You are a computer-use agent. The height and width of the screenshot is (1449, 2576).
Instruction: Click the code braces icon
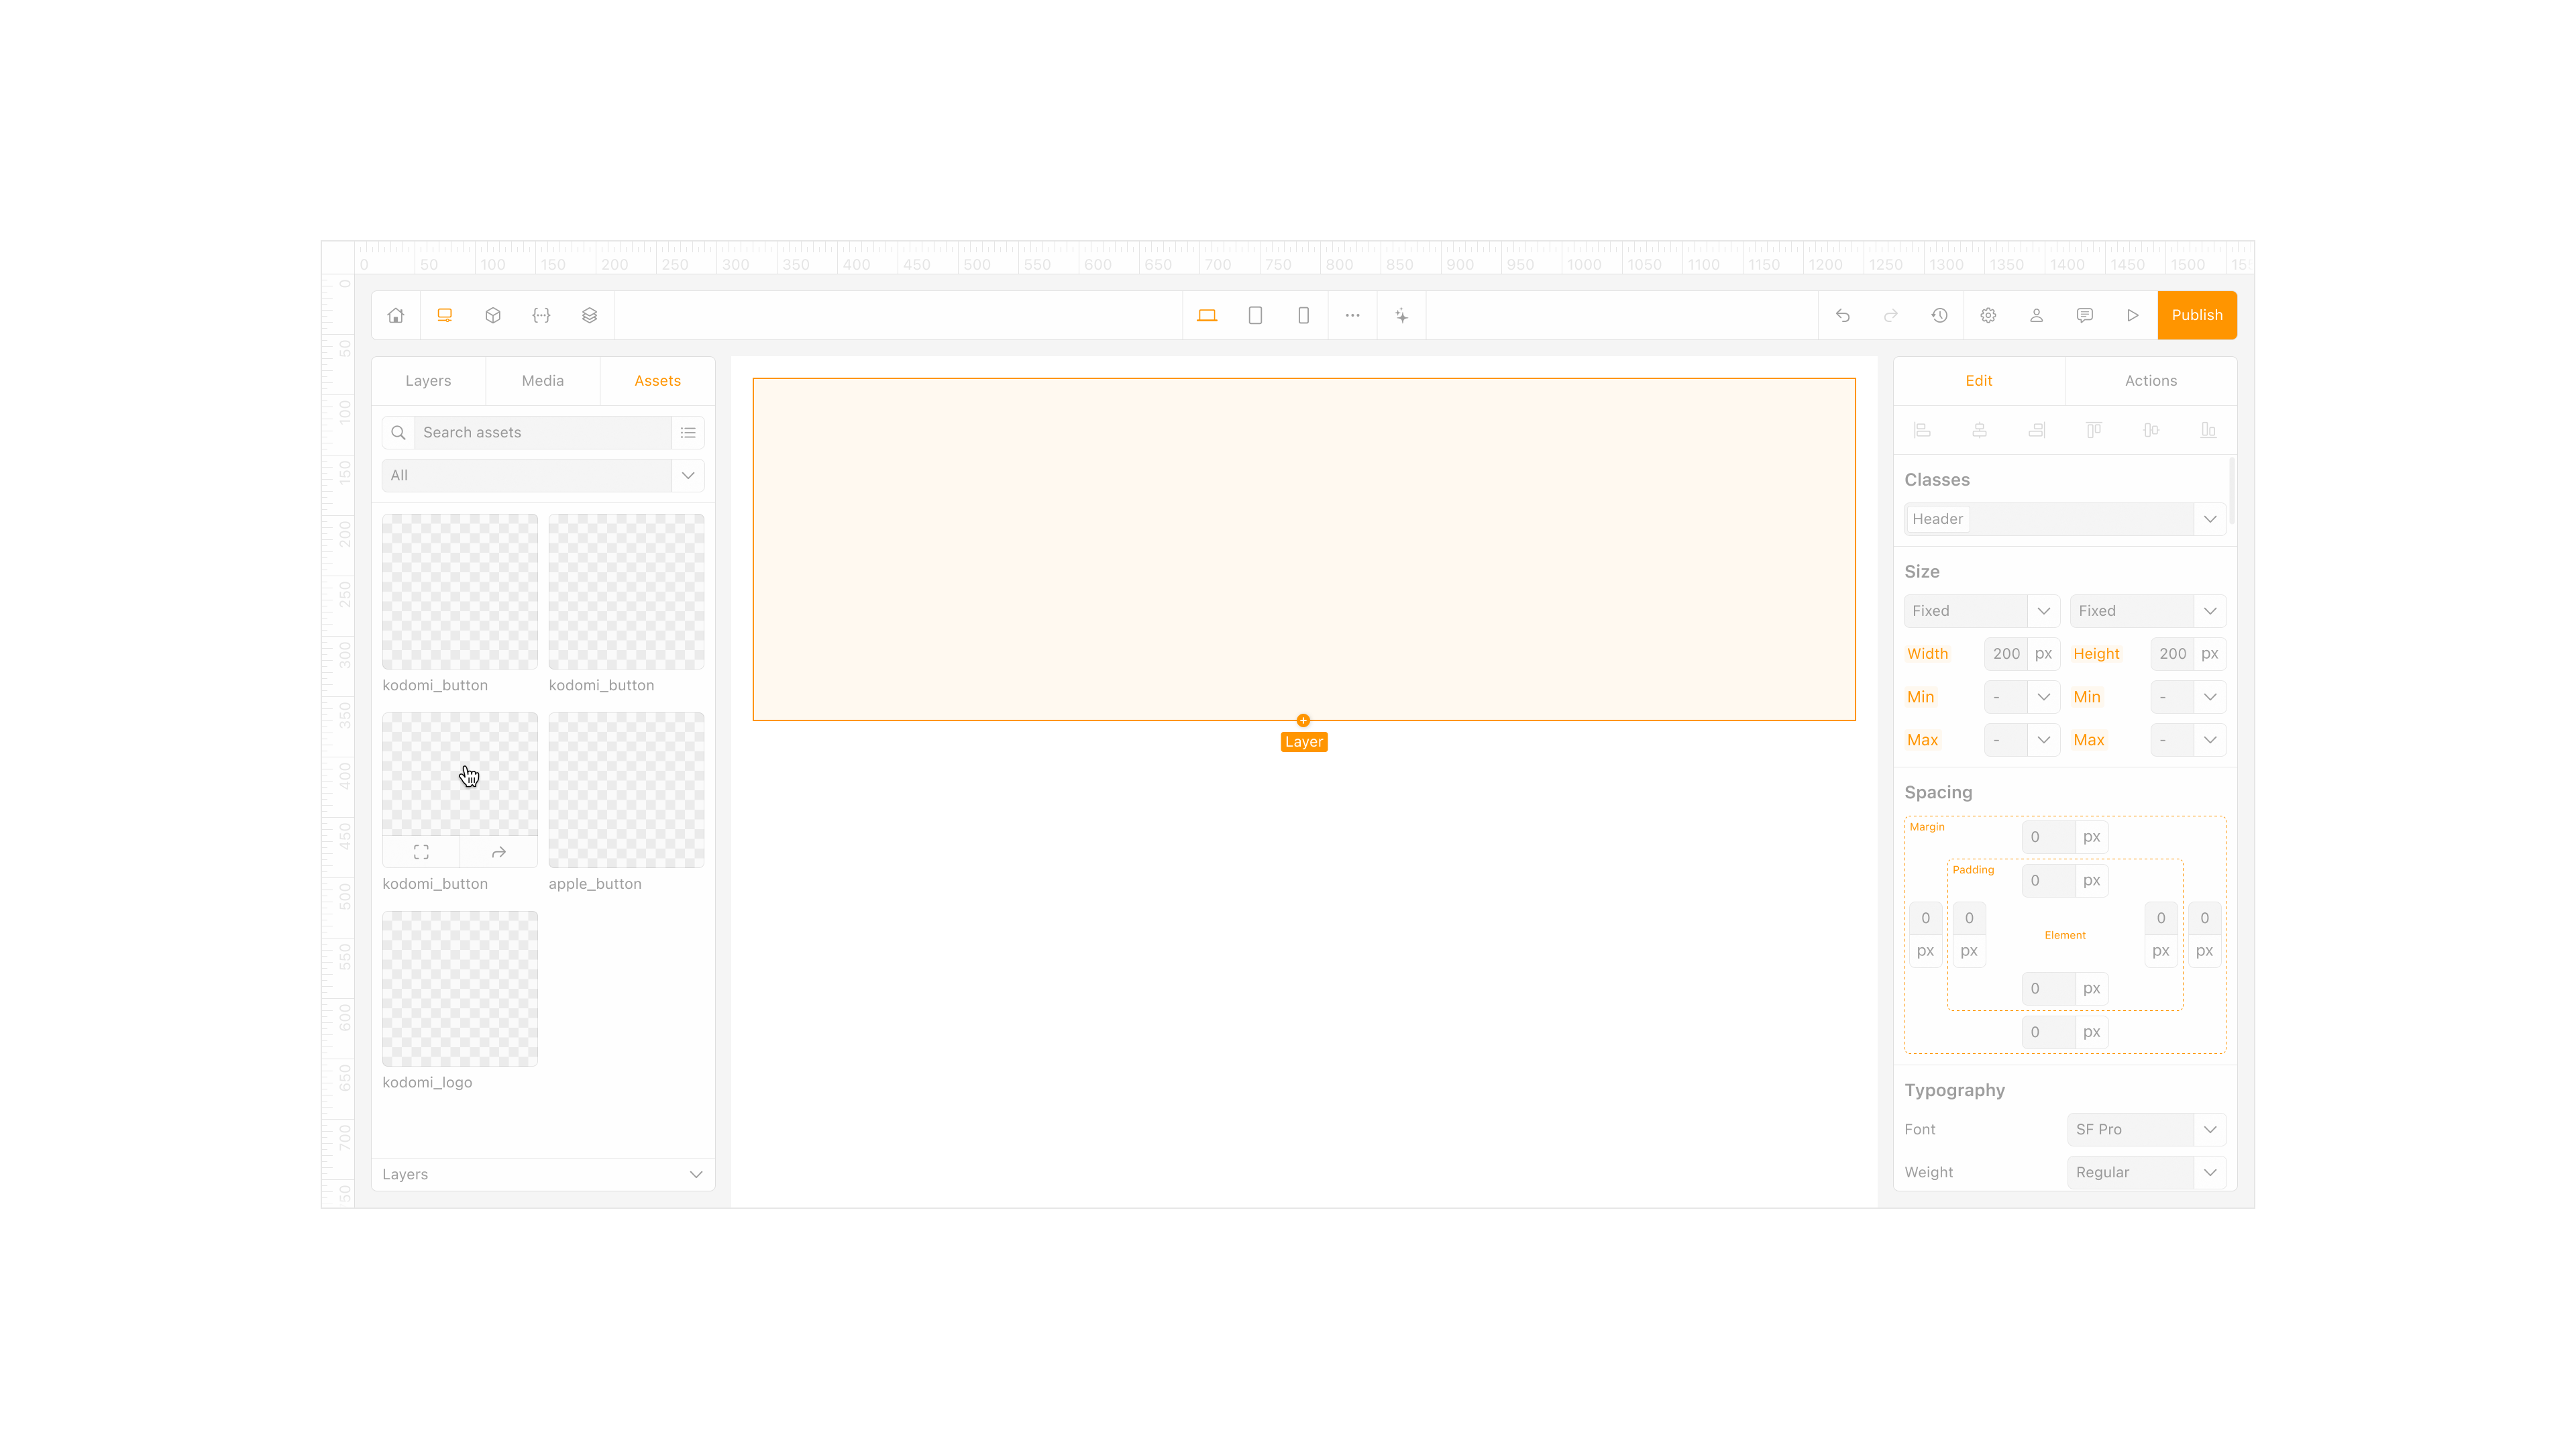[x=541, y=315]
